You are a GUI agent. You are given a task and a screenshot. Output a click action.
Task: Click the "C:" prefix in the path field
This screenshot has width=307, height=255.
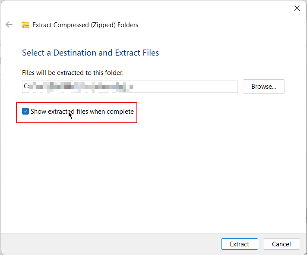26,86
